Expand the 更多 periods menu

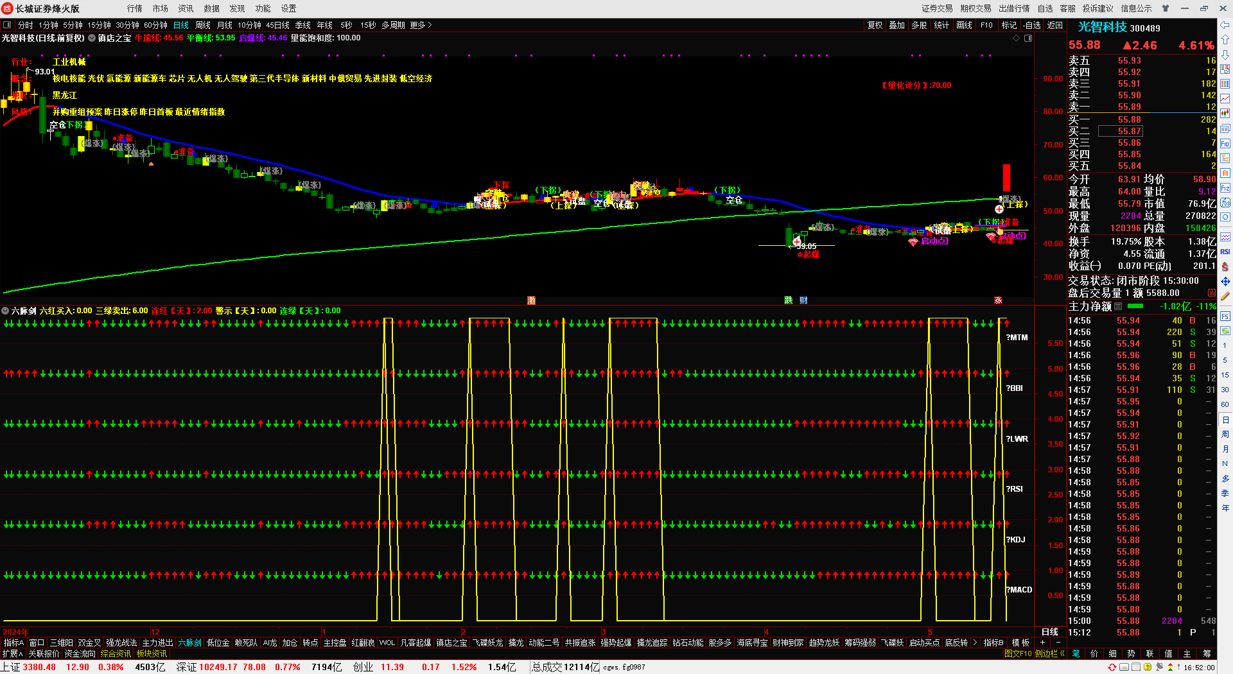(x=421, y=25)
